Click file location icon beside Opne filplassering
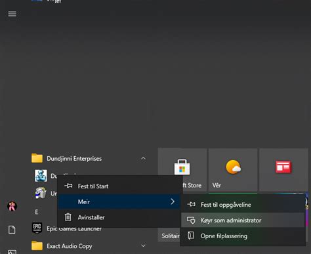 (x=191, y=236)
